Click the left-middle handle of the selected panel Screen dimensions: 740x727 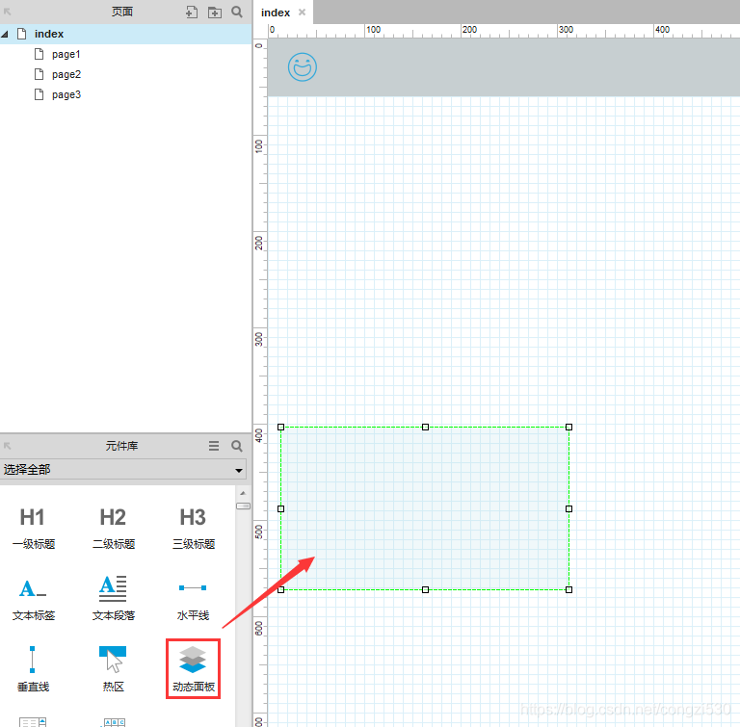280,508
